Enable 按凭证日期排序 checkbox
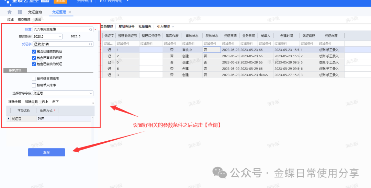This screenshot has height=188, width=371. (x=34, y=79)
